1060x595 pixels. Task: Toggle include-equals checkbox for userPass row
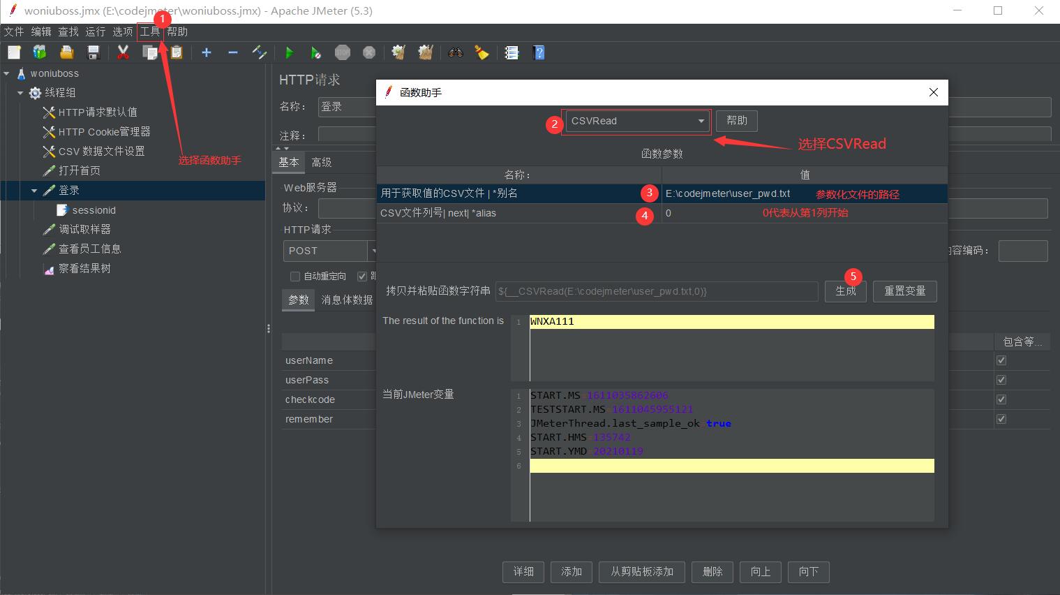pyautogui.click(x=1001, y=380)
